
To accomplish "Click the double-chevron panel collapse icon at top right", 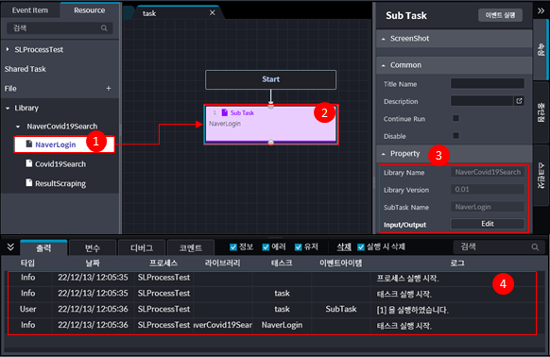I will pyautogui.click(x=541, y=11).
